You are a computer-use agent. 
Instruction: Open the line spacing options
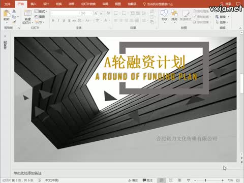pos(144,13)
